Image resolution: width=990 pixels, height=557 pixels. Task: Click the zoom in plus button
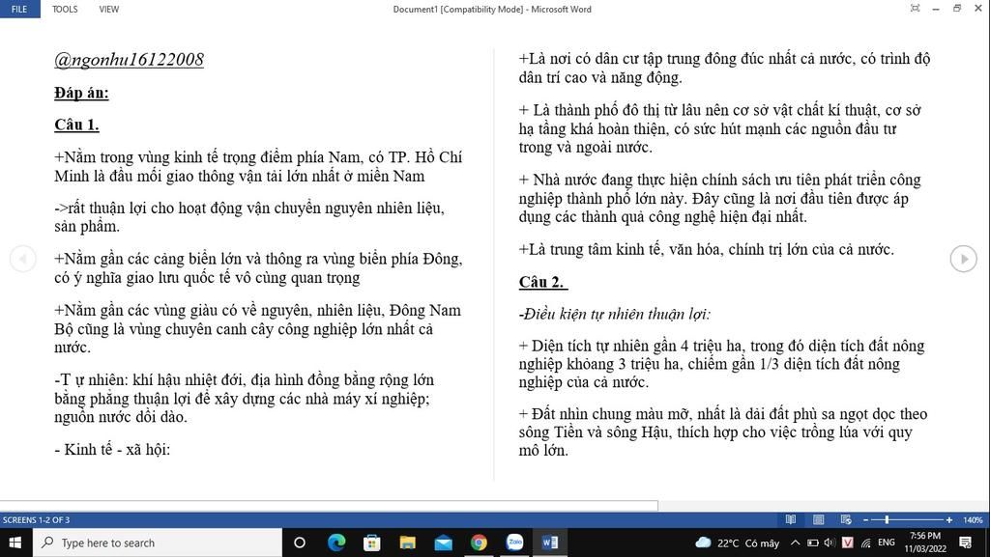pyautogui.click(x=949, y=519)
